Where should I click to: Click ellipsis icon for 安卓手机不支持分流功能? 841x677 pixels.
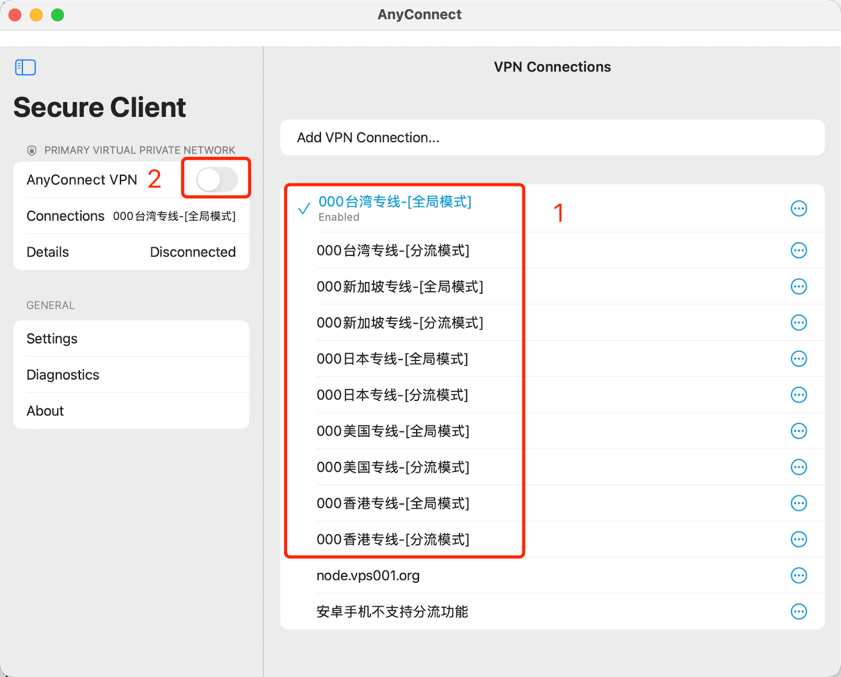[798, 611]
